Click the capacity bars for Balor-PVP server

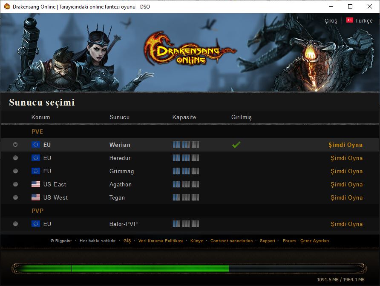tap(186, 224)
